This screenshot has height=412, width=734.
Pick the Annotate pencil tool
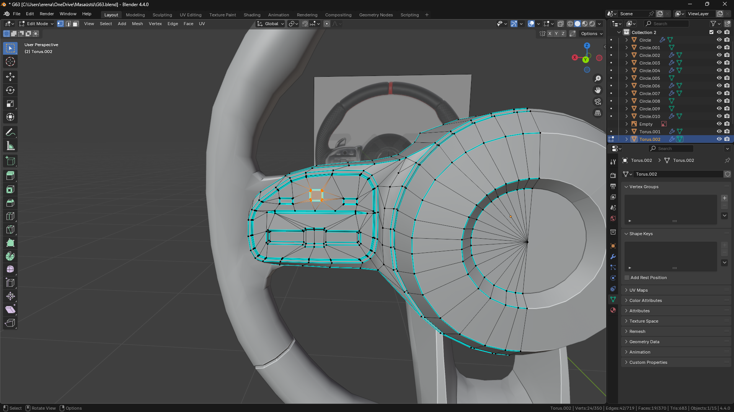click(x=10, y=132)
